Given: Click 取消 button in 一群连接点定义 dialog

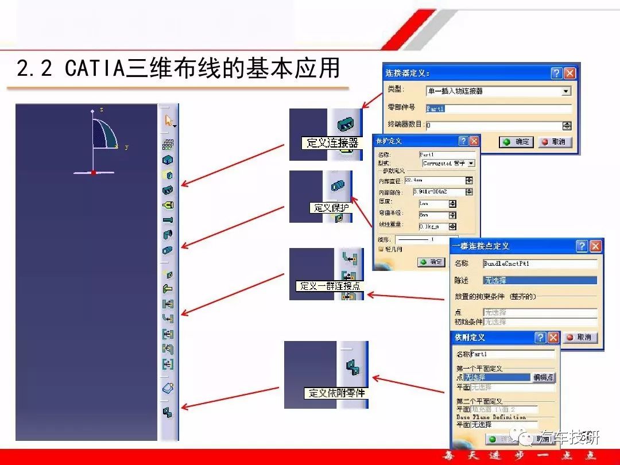Looking at the screenshot, I should point(580,338).
